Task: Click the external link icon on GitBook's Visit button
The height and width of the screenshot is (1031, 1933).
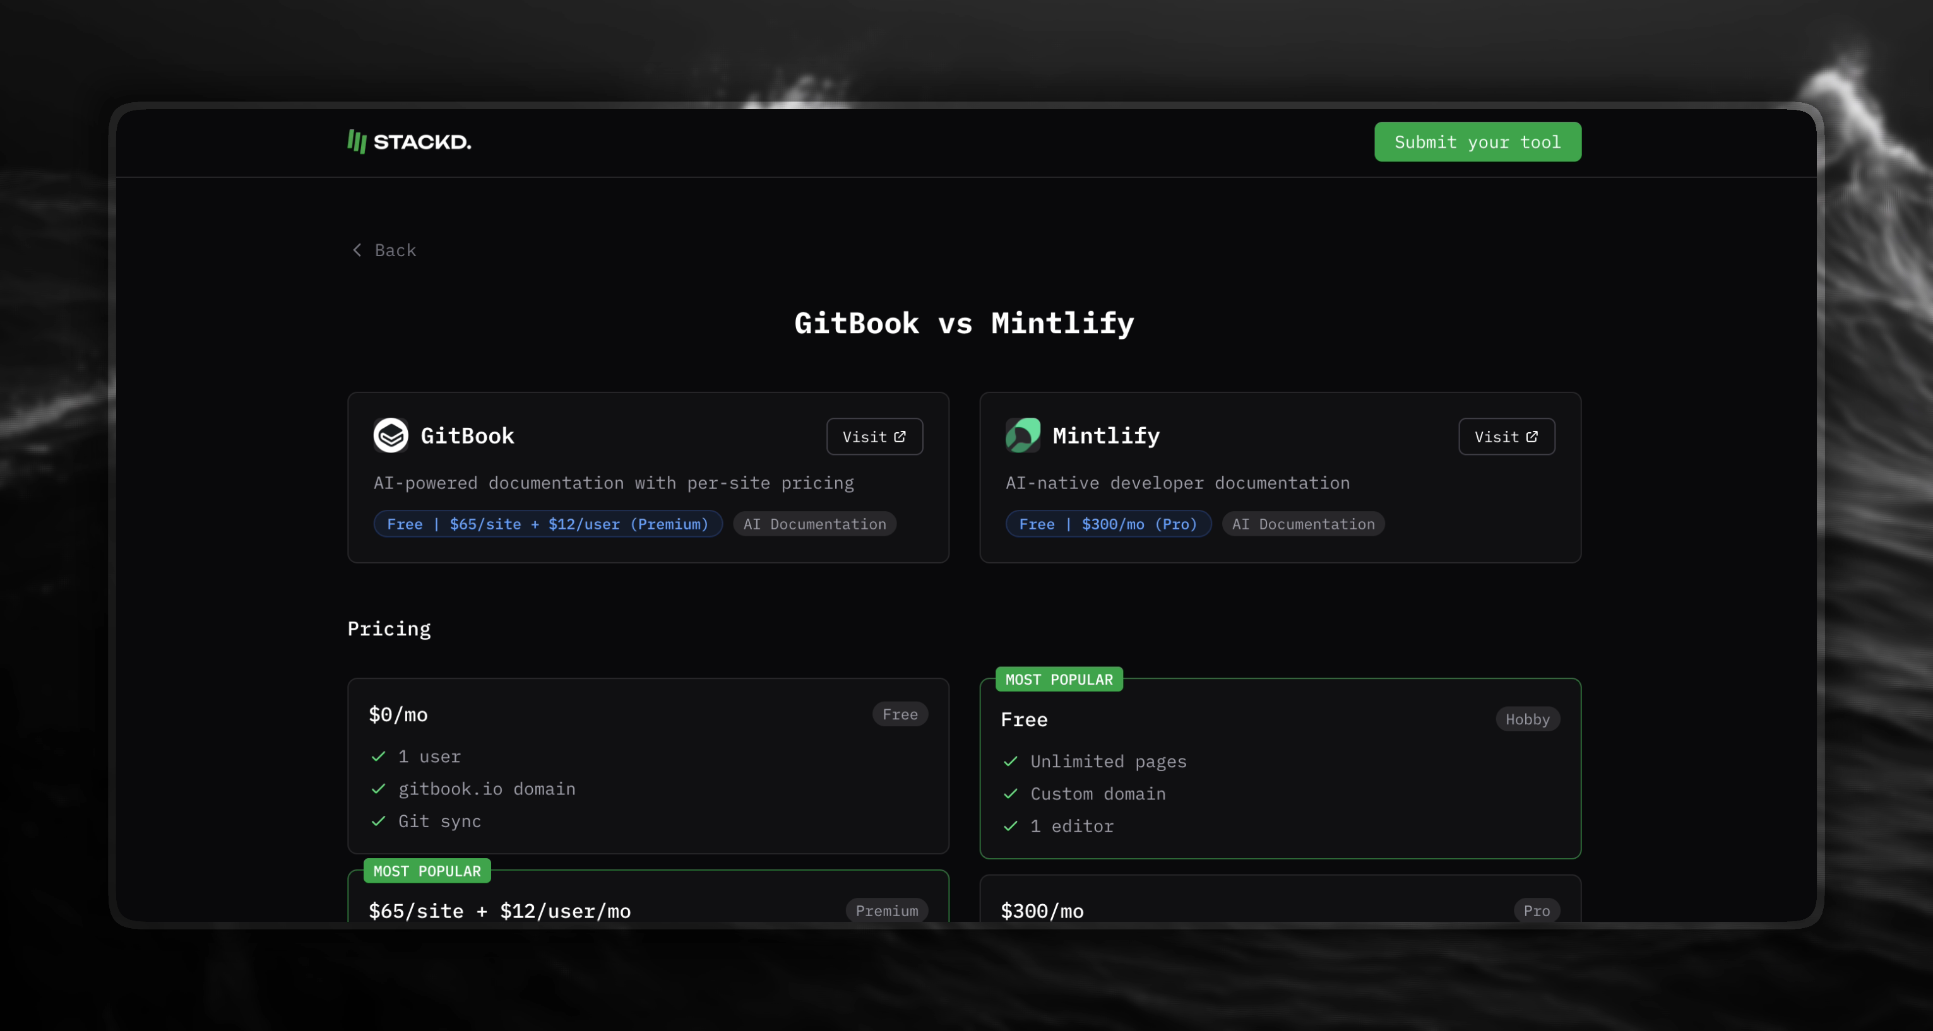Action: [x=899, y=435]
